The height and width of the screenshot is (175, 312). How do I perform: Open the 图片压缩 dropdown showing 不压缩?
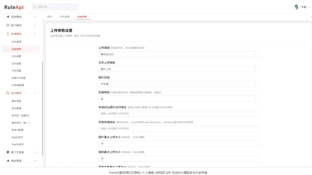click(x=179, y=84)
